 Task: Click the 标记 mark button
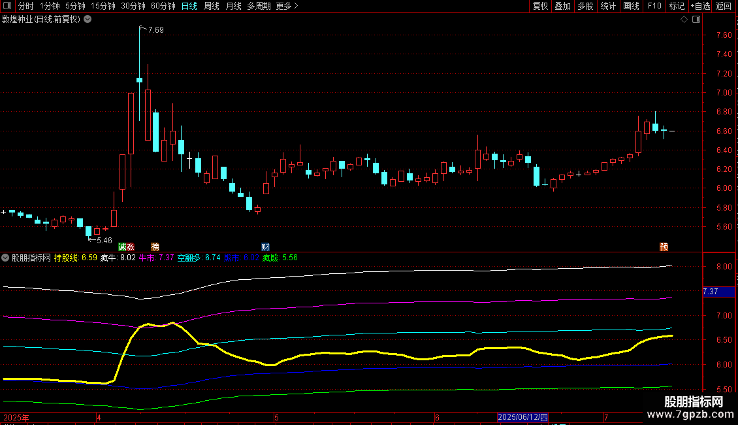pos(677,6)
